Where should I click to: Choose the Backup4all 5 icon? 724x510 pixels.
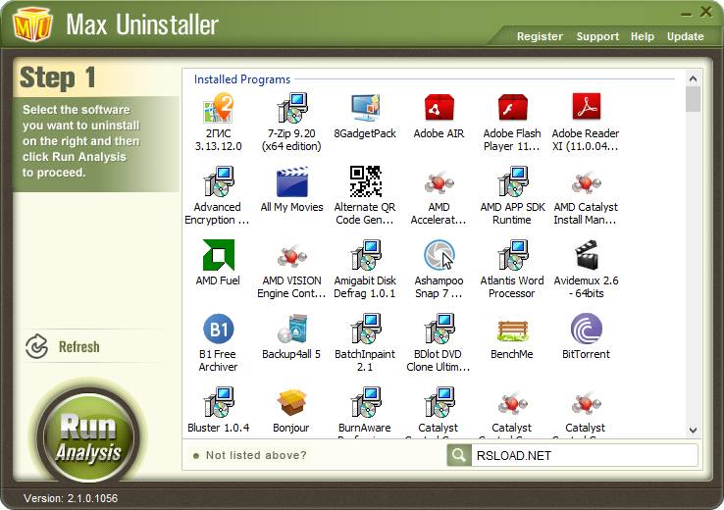291,329
